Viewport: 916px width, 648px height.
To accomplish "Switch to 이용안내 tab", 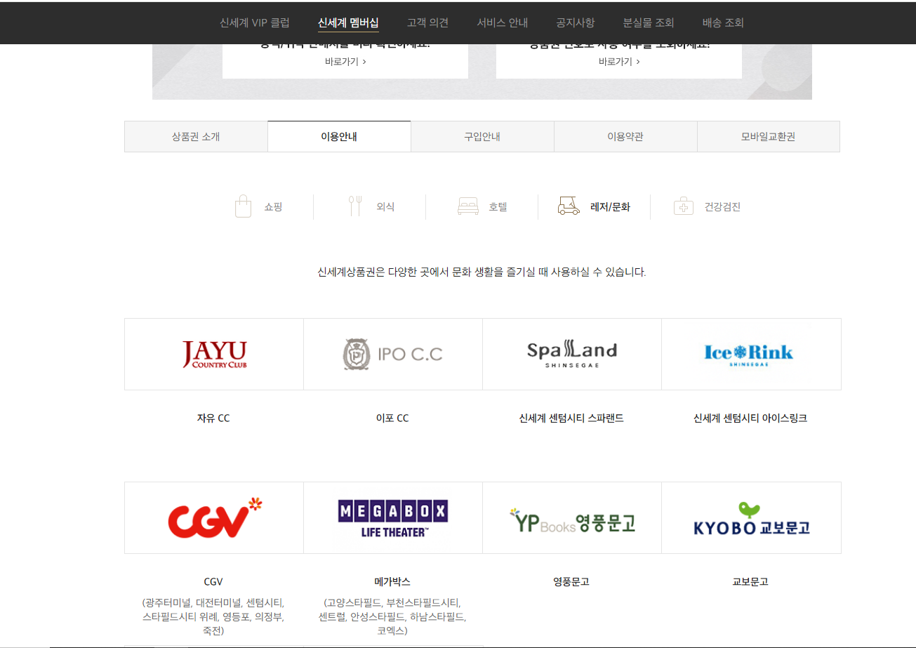I will tap(339, 137).
